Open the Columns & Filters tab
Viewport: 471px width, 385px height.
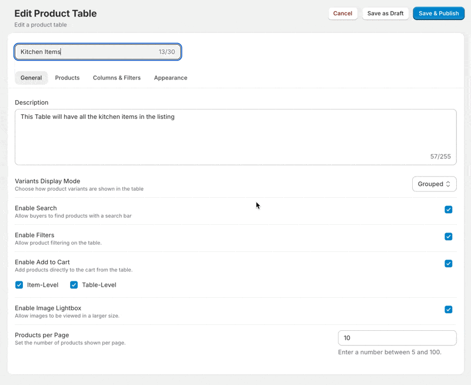117,78
